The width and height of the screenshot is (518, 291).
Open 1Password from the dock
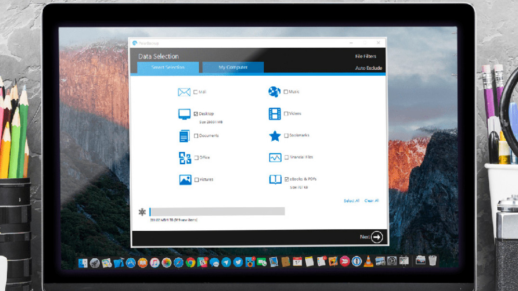click(x=356, y=262)
